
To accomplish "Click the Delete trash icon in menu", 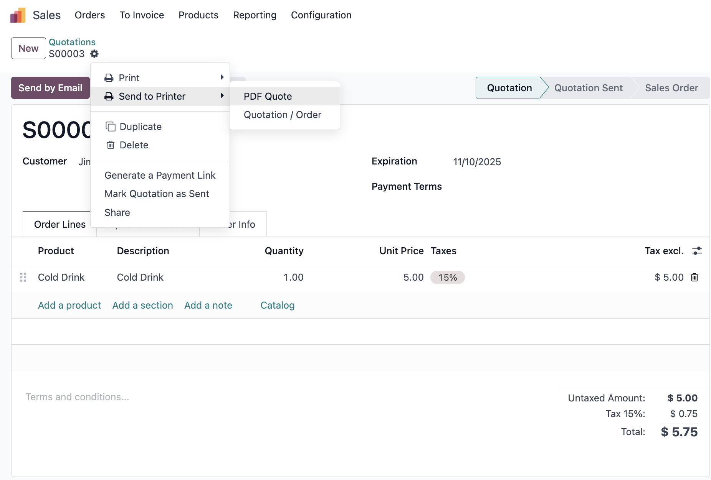I will [111, 145].
